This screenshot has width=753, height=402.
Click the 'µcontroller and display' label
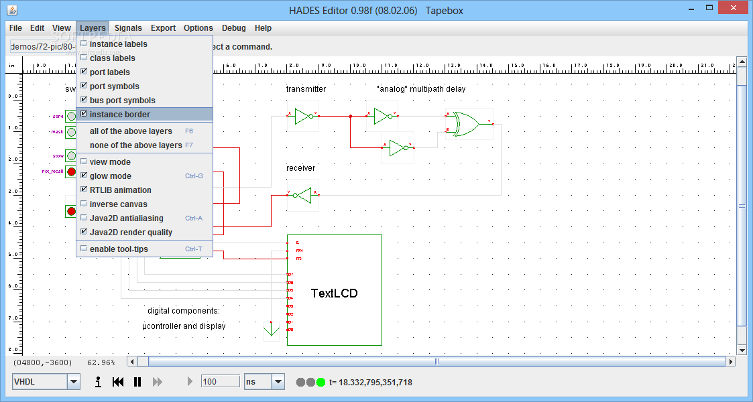184,326
